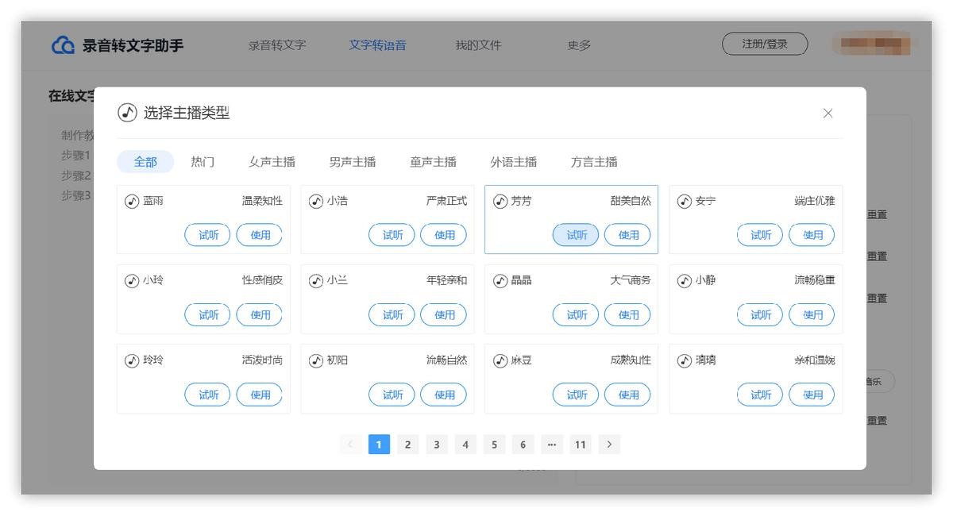
Task: Close the 选择主播类型 dialog
Action: pos(828,114)
